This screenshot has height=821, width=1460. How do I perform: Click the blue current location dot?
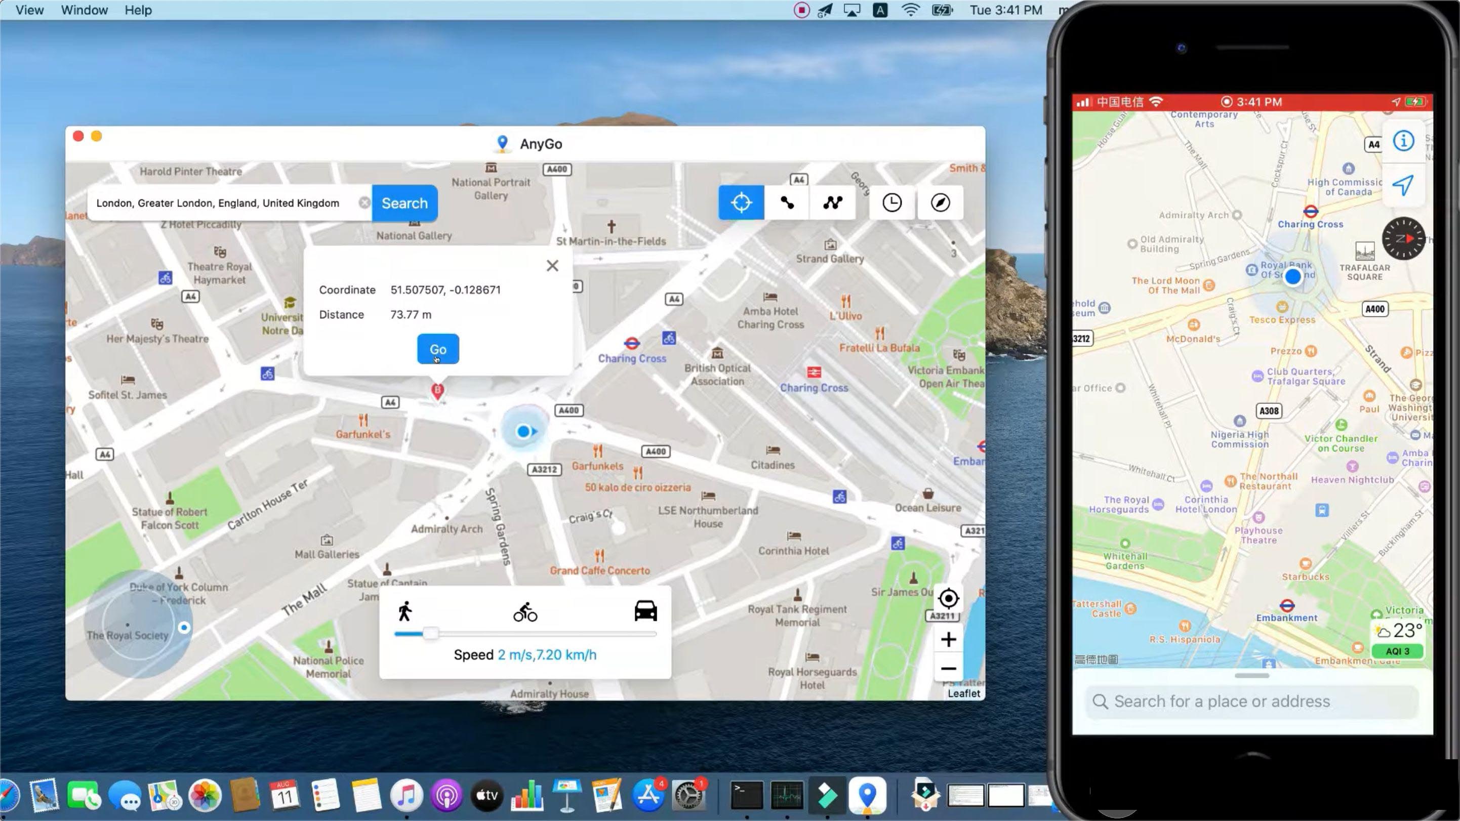(523, 431)
